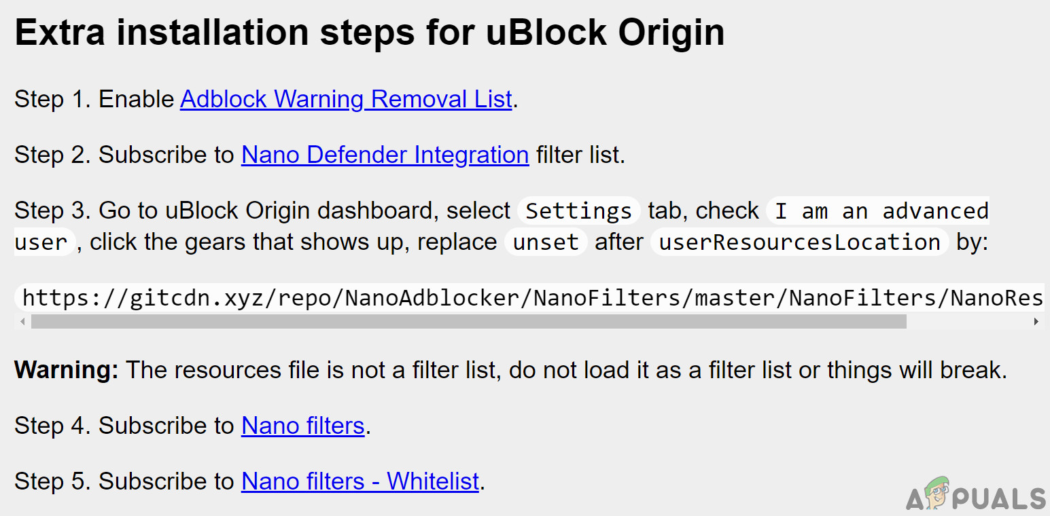Click the "Settings" code label
1050x516 pixels.
(578, 211)
